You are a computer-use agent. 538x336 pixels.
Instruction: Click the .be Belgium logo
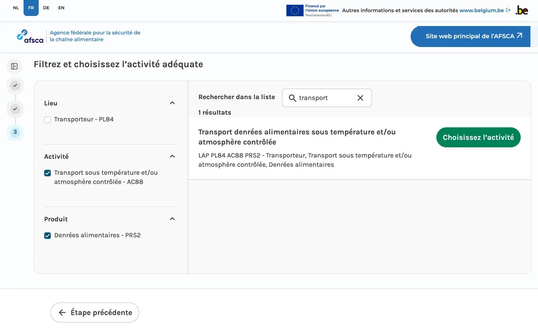click(x=522, y=10)
